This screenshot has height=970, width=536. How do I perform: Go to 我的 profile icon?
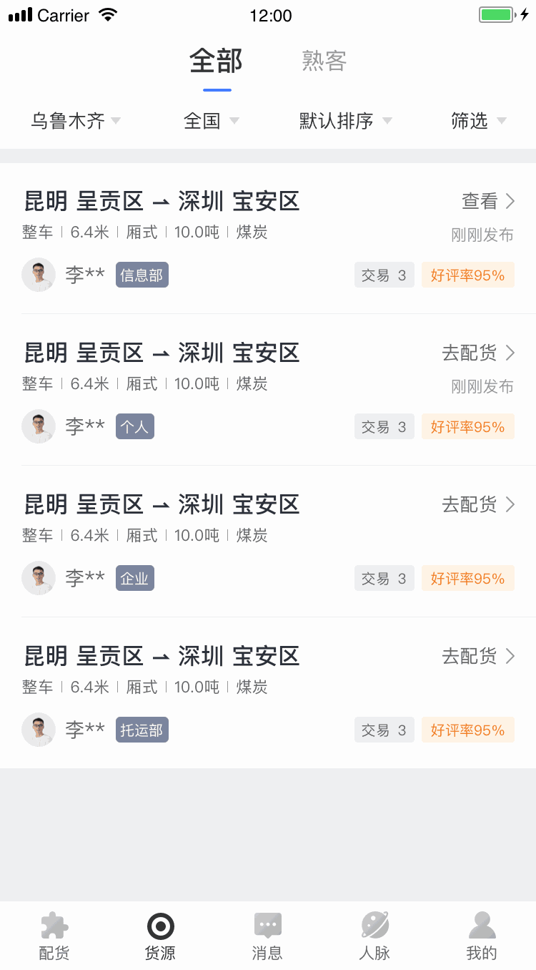(x=482, y=926)
